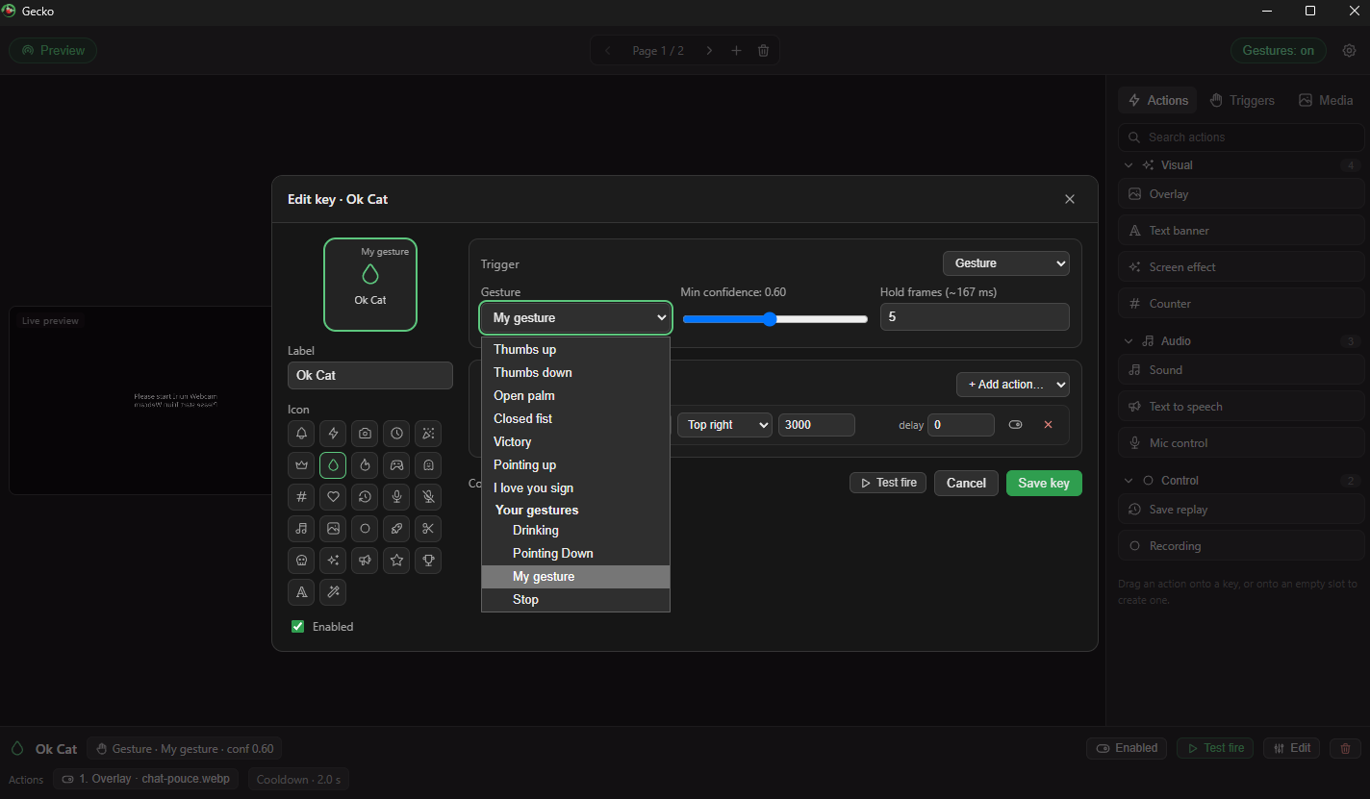Choose the muted microphone icon

point(428,497)
